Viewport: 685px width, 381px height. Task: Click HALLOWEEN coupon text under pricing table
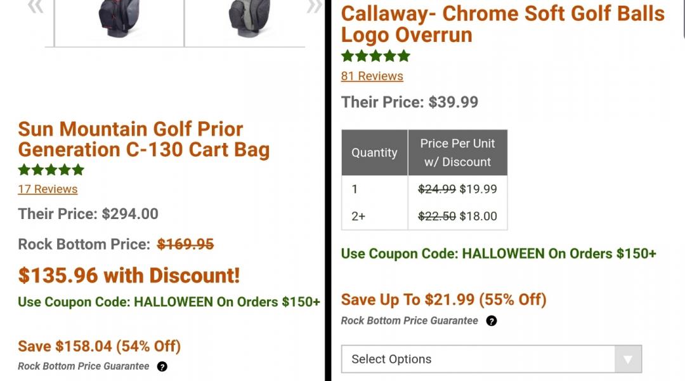coord(499,254)
